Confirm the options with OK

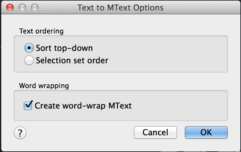click(206, 132)
